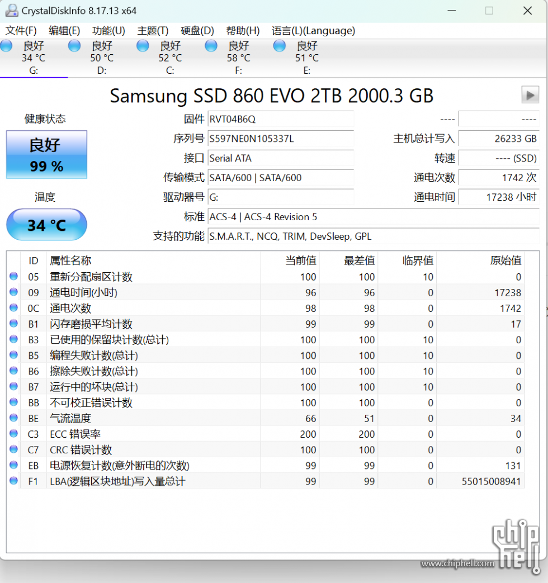Viewport: 548px width, 583px height.
Task: Click the status dot for attribute 0C
Action: (14, 307)
